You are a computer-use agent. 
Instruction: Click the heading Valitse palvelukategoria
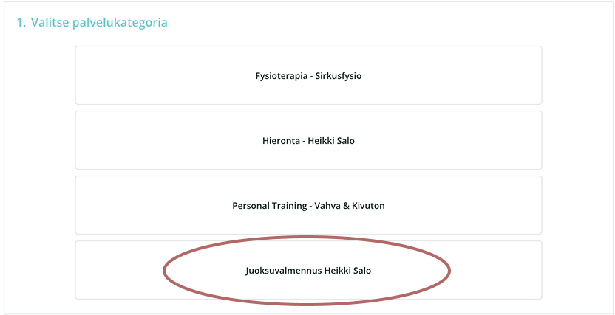coord(92,22)
